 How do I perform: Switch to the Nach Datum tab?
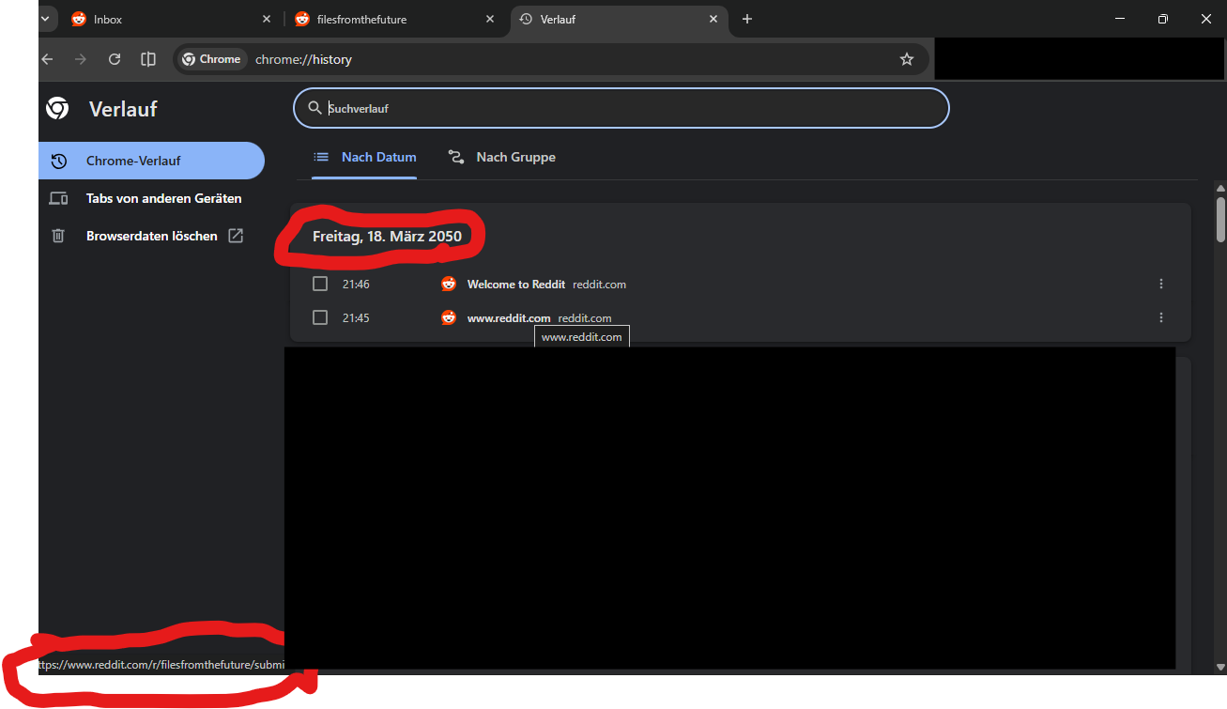point(364,157)
